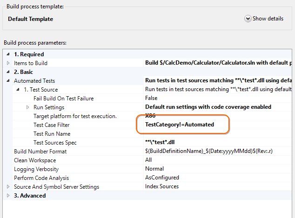Screen dimensions: 295x218
Task: Expand the Run Settings row
Action: click(x=28, y=107)
